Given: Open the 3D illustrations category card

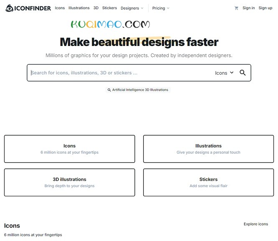Looking at the screenshot, I should tap(69, 183).
